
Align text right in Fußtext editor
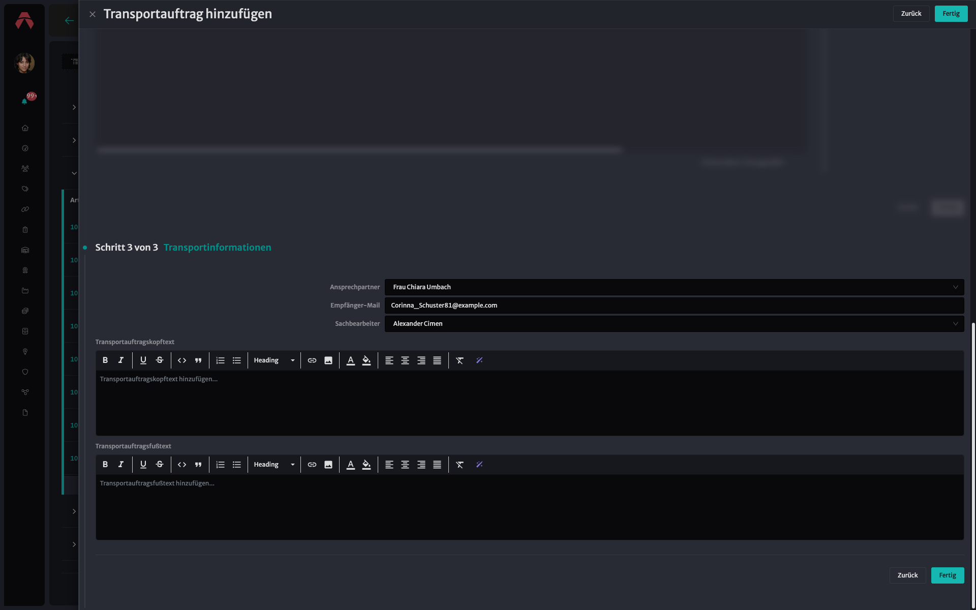(421, 465)
